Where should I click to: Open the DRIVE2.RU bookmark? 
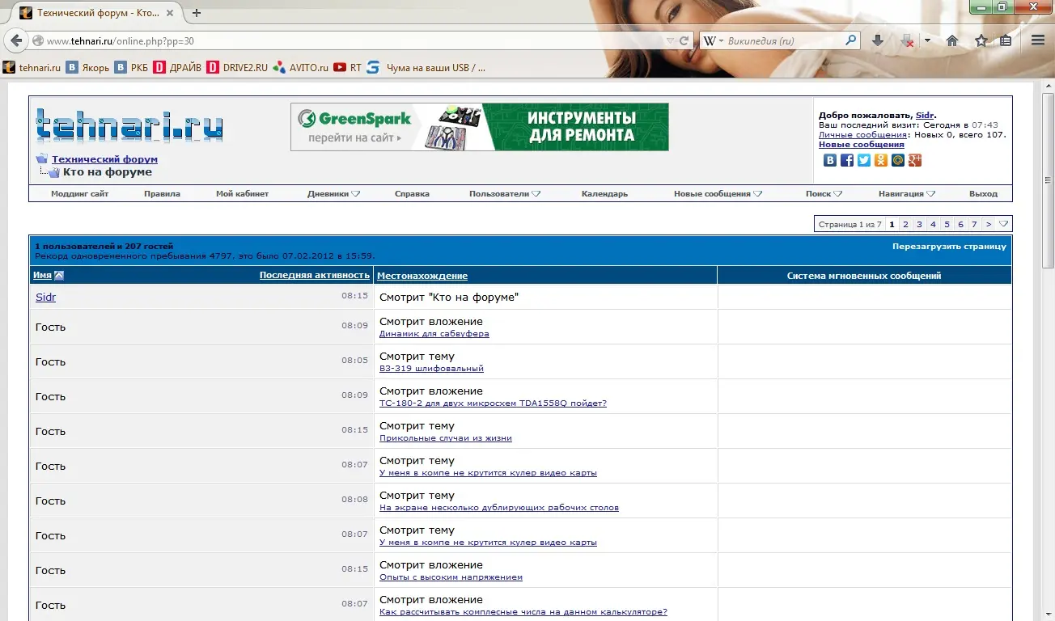tap(237, 68)
